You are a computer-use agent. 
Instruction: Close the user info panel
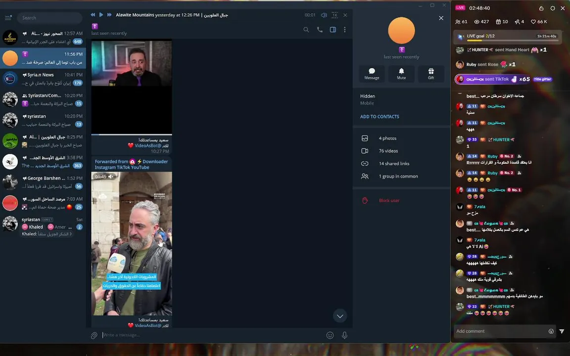[x=441, y=18]
